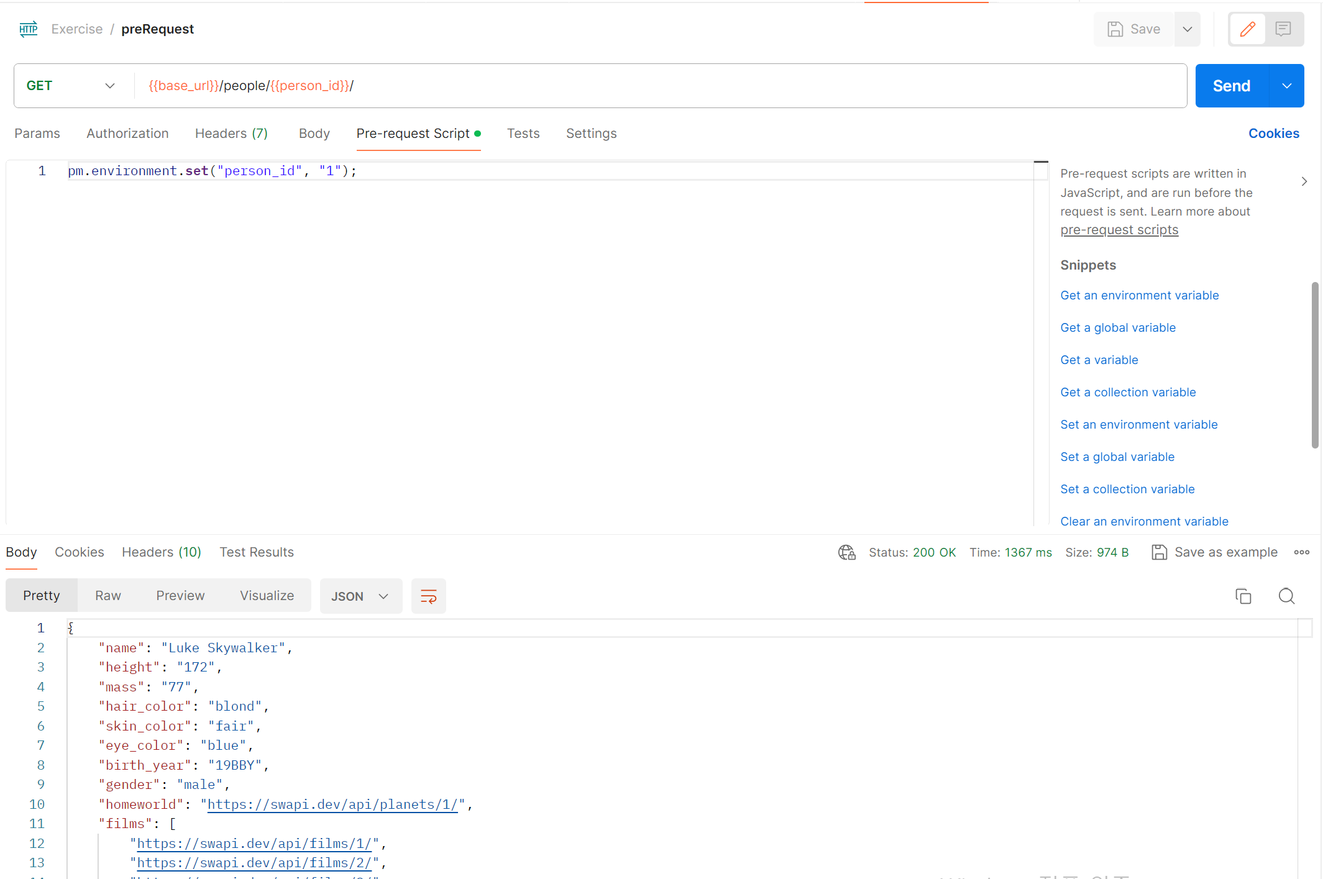1323x879 pixels.
Task: Search the response with magnifier icon
Action: pos(1286,596)
